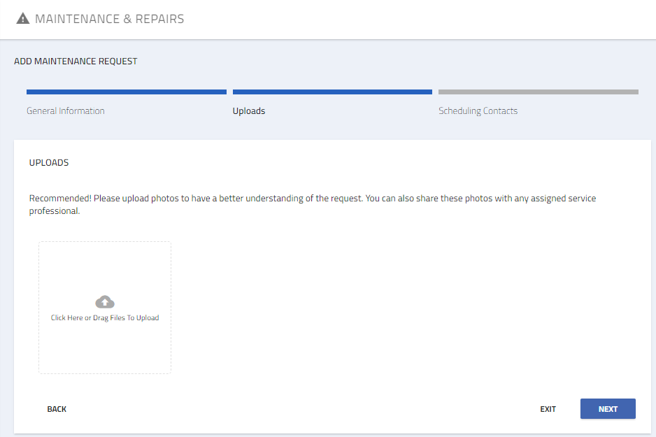The width and height of the screenshot is (656, 437).
Task: Click blank space inside the white Uploads card
Action: (x=397, y=301)
